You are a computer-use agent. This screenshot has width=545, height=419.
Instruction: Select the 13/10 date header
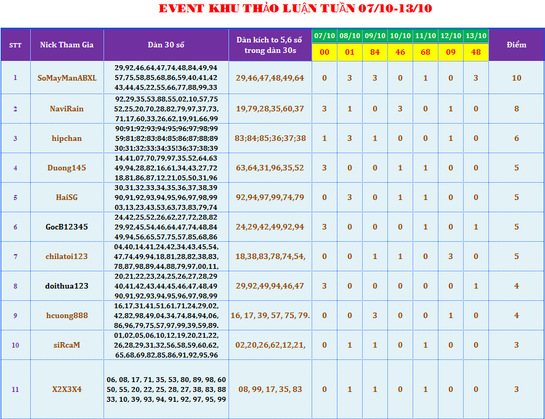475,36
